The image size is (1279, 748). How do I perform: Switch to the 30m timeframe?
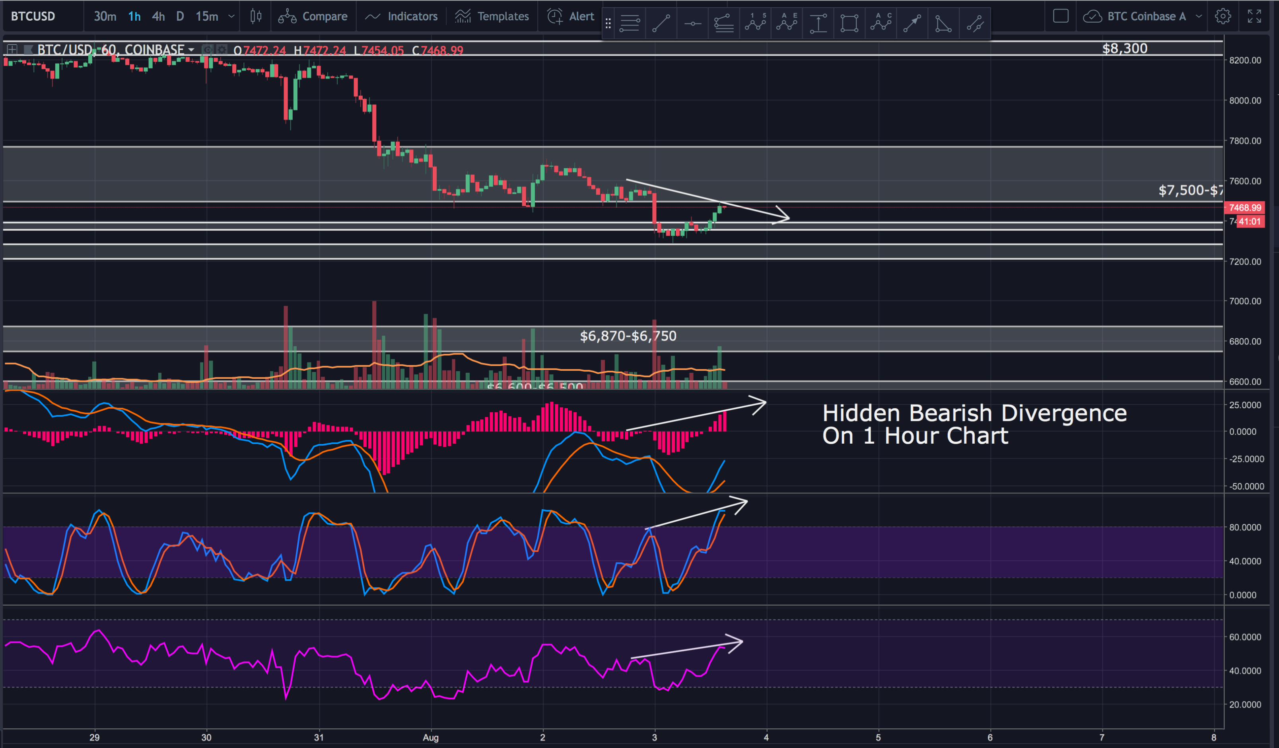pyautogui.click(x=105, y=16)
